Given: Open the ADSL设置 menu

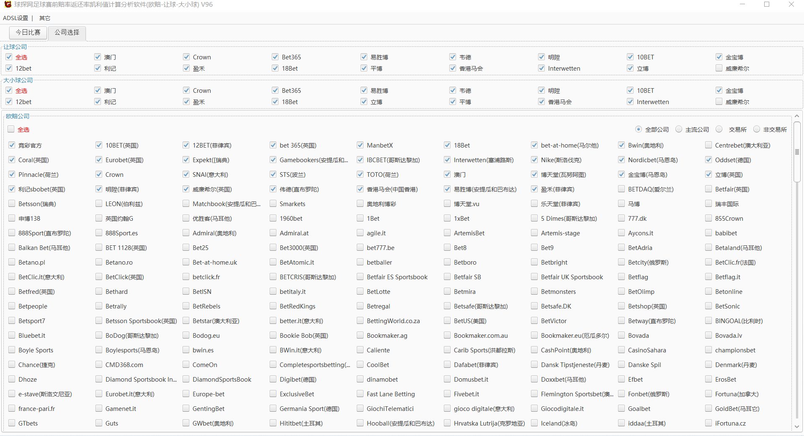Looking at the screenshot, I should coord(15,18).
